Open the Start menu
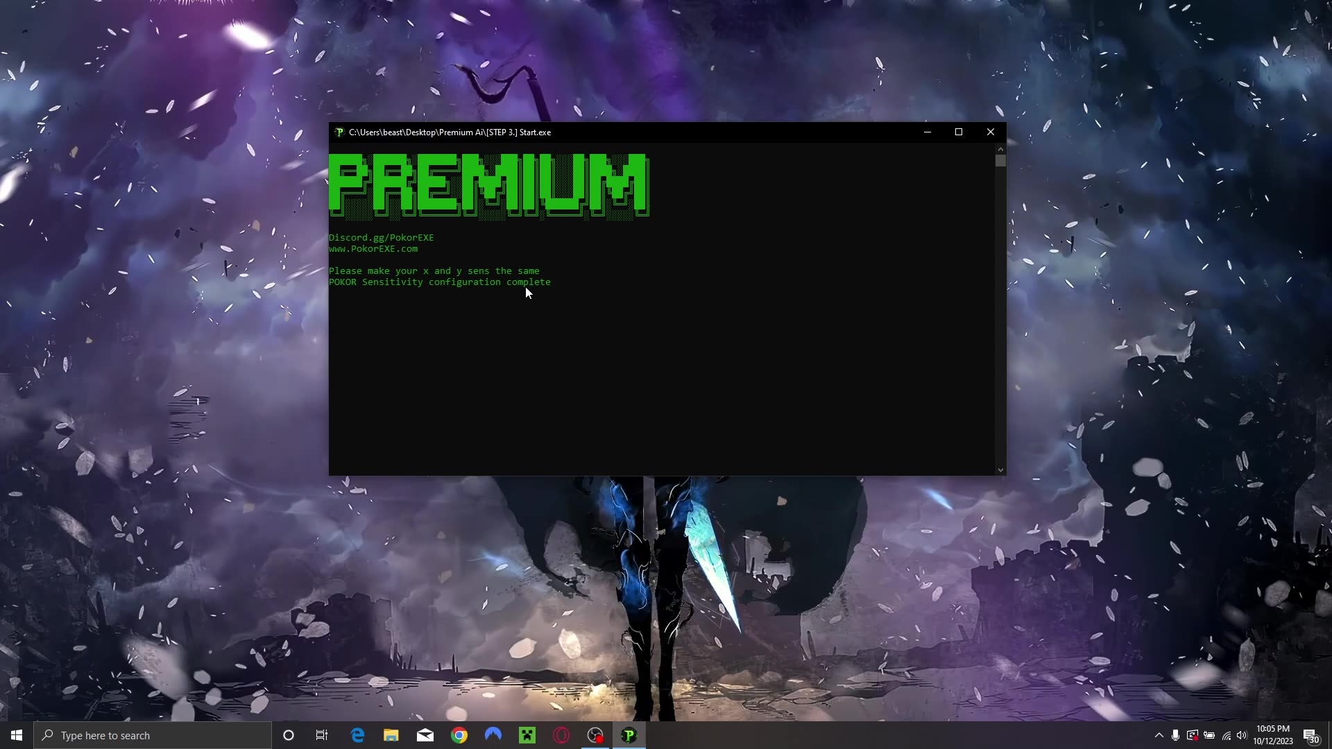 pos(15,734)
